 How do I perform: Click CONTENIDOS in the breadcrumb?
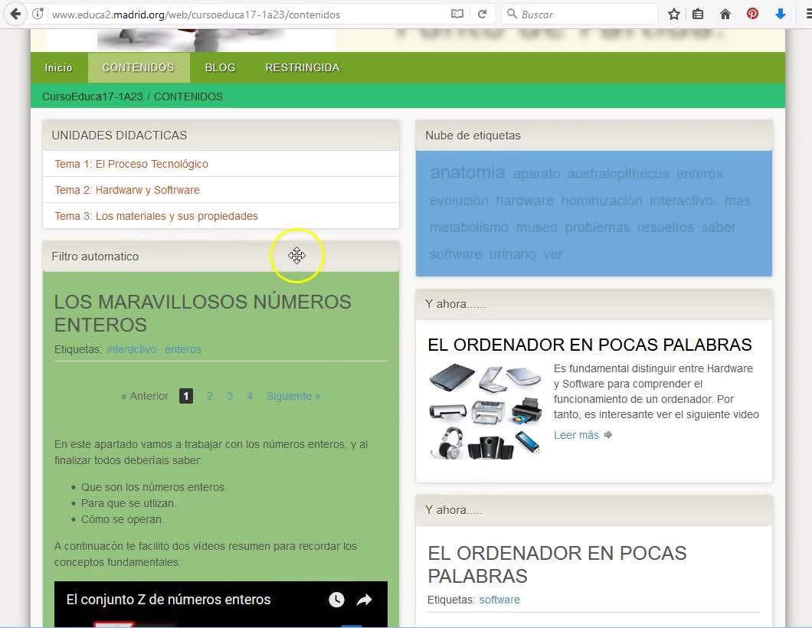coord(188,96)
